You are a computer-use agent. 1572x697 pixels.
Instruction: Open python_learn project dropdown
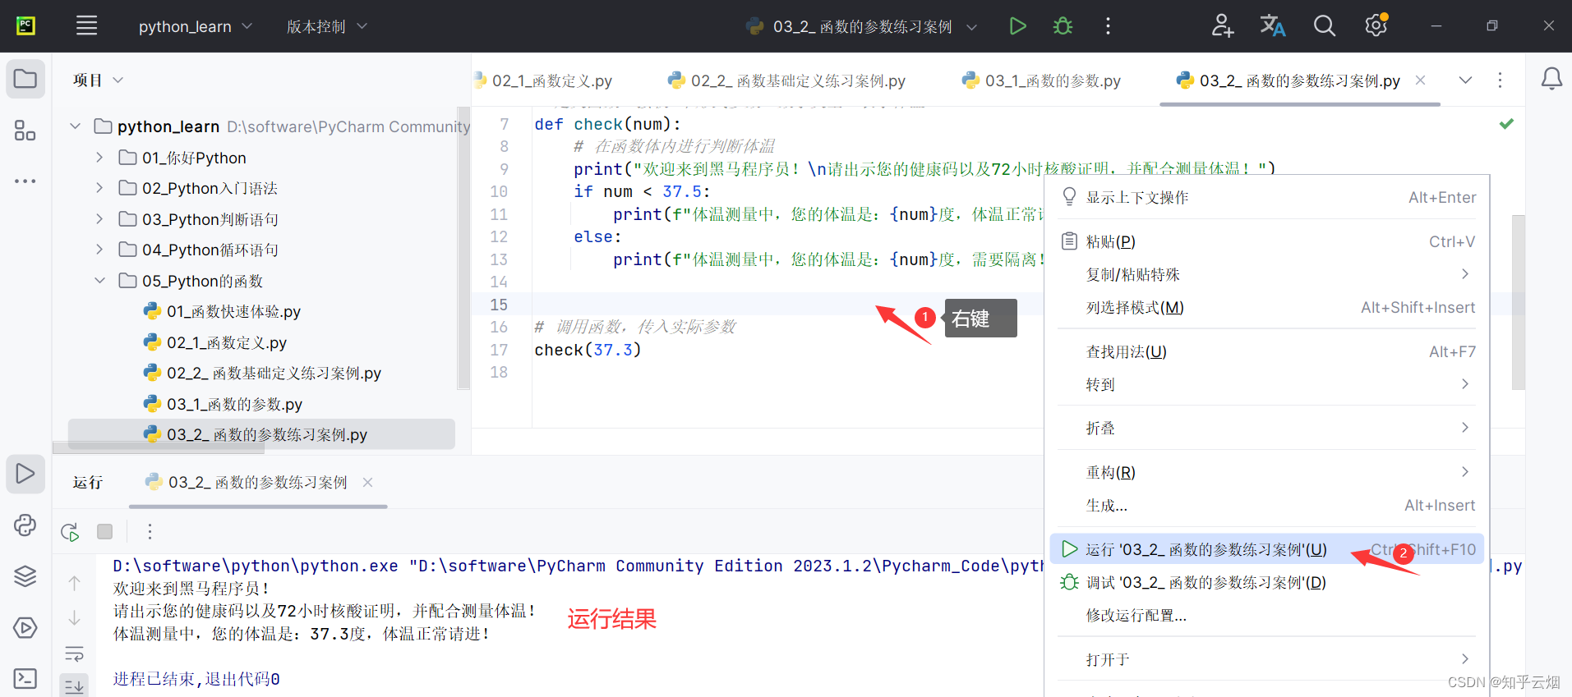(x=196, y=26)
